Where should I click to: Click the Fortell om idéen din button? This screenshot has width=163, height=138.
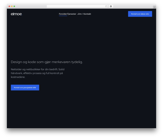pyautogui.click(x=140, y=14)
